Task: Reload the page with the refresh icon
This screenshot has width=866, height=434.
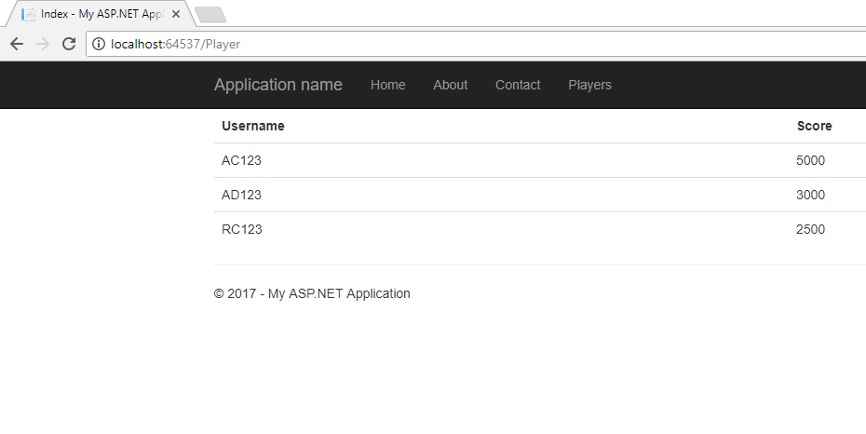Action: tap(69, 44)
